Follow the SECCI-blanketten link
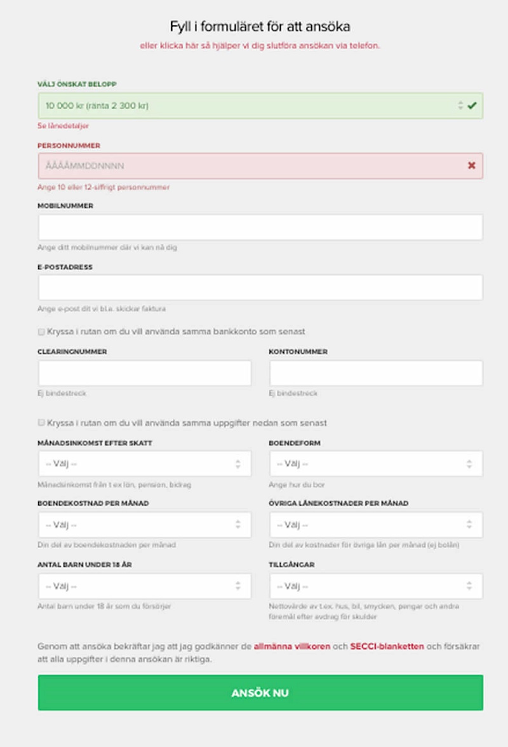Viewport: 508px width, 747px height. [x=387, y=647]
